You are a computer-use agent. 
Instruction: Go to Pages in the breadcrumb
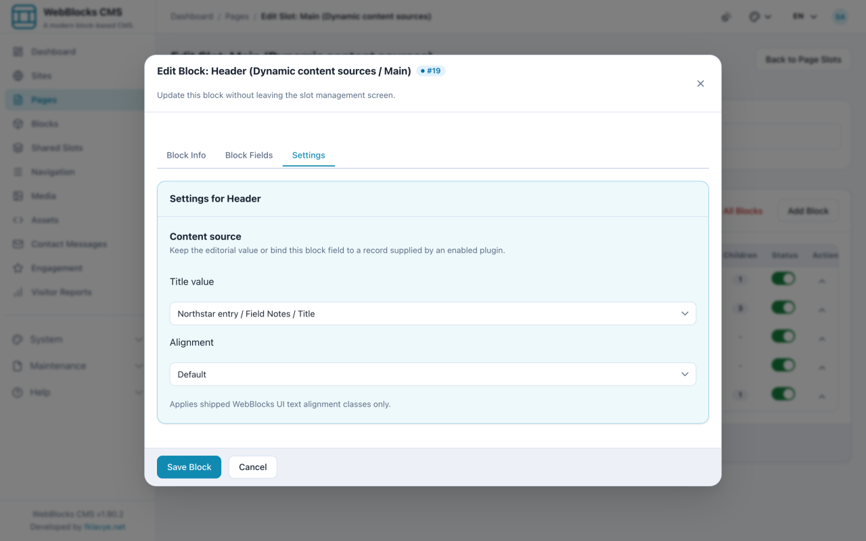[x=237, y=17]
